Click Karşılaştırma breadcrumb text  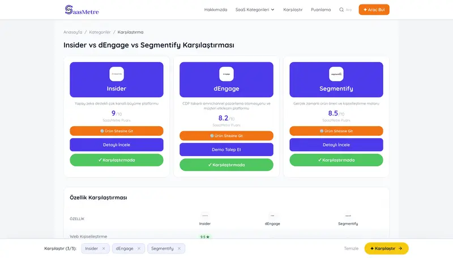click(130, 32)
